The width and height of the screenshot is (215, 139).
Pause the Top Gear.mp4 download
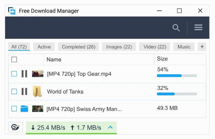24,74
